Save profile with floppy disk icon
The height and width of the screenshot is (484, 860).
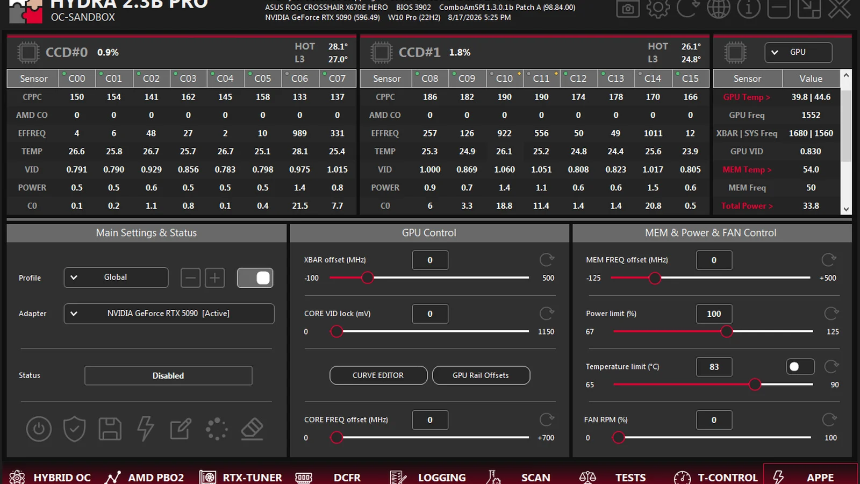tap(110, 429)
